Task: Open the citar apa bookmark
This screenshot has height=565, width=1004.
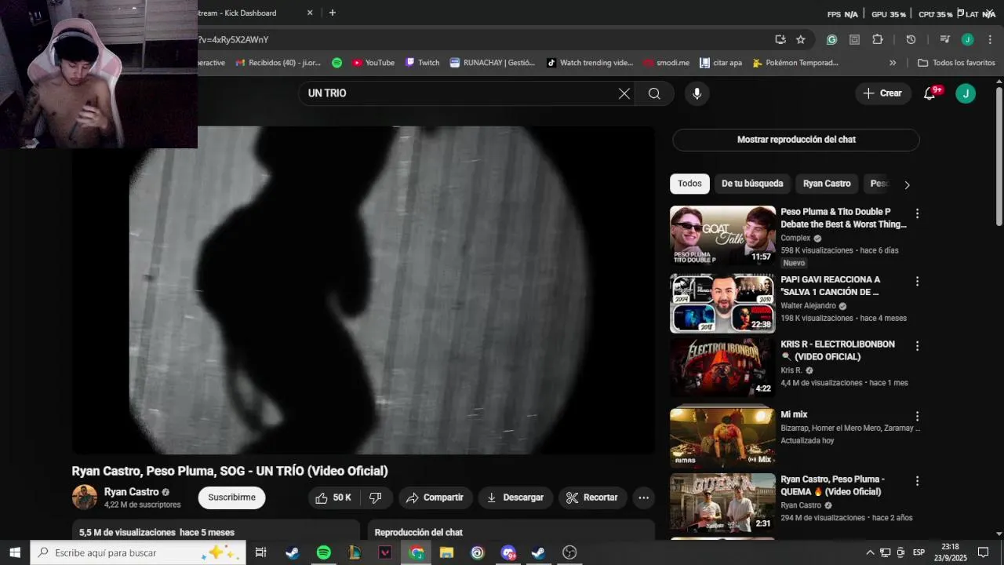Action: click(x=721, y=63)
